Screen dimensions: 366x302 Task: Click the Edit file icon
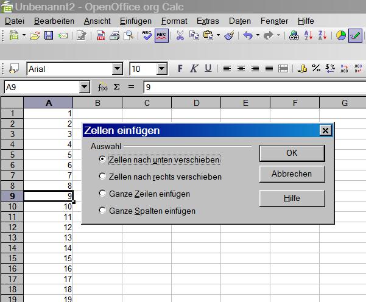[x=81, y=36]
